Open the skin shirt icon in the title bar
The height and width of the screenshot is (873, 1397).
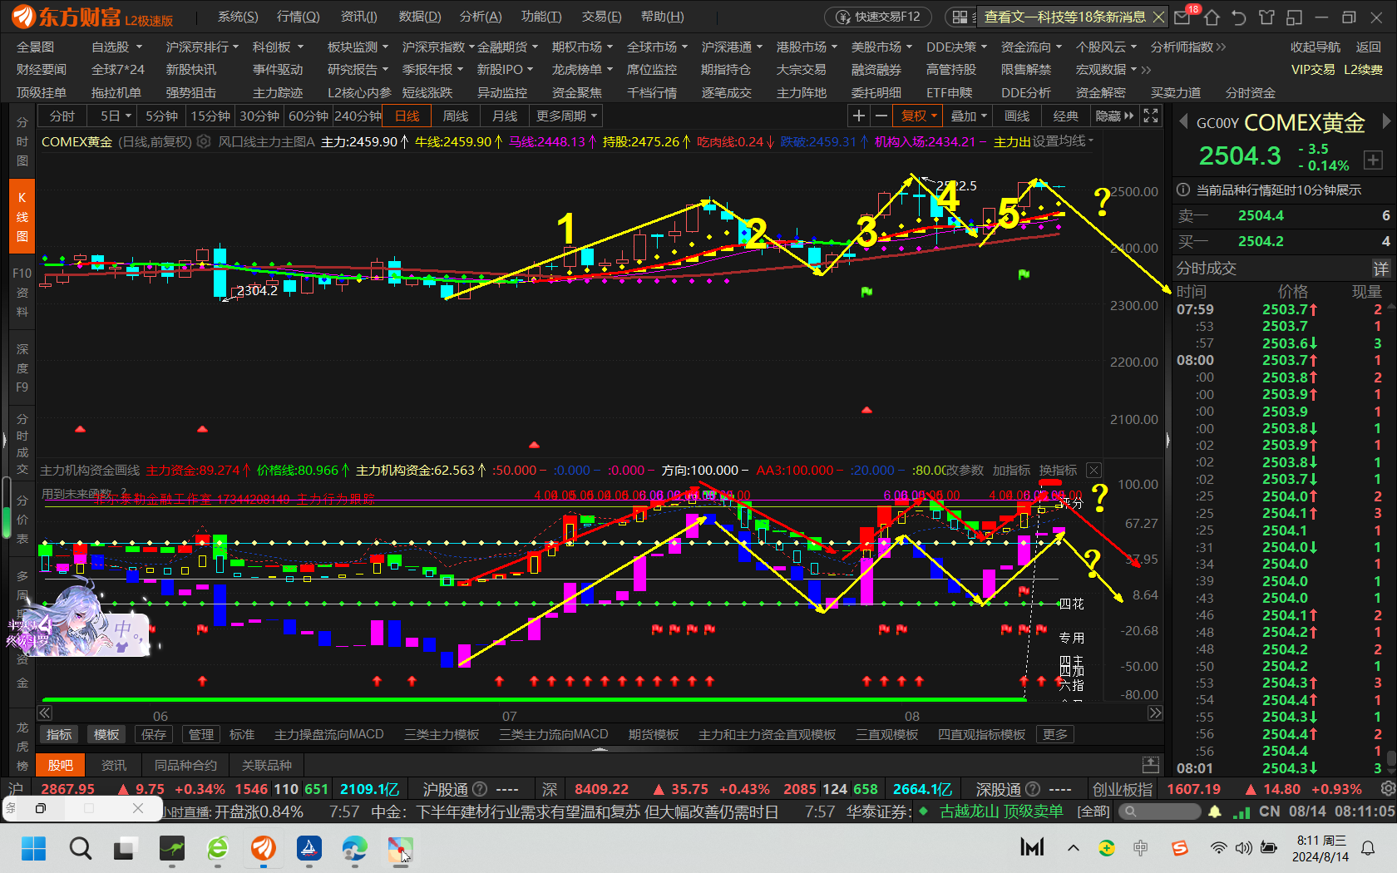pos(1266,17)
